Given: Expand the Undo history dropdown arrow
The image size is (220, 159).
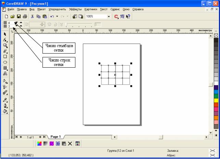Looking at the screenshot, I should pyautogui.click(x=57, y=16).
